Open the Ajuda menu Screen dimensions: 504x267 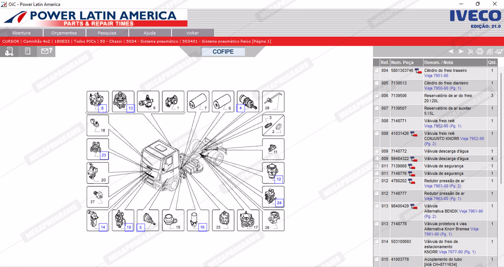149,33
